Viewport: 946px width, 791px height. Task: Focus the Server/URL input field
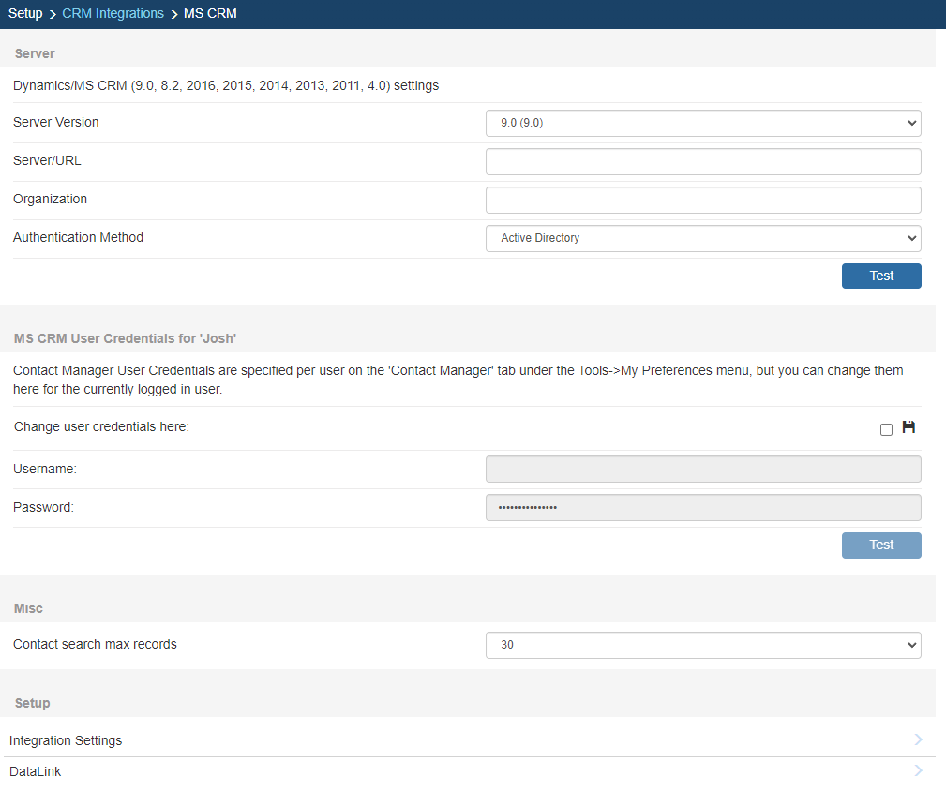(x=703, y=161)
